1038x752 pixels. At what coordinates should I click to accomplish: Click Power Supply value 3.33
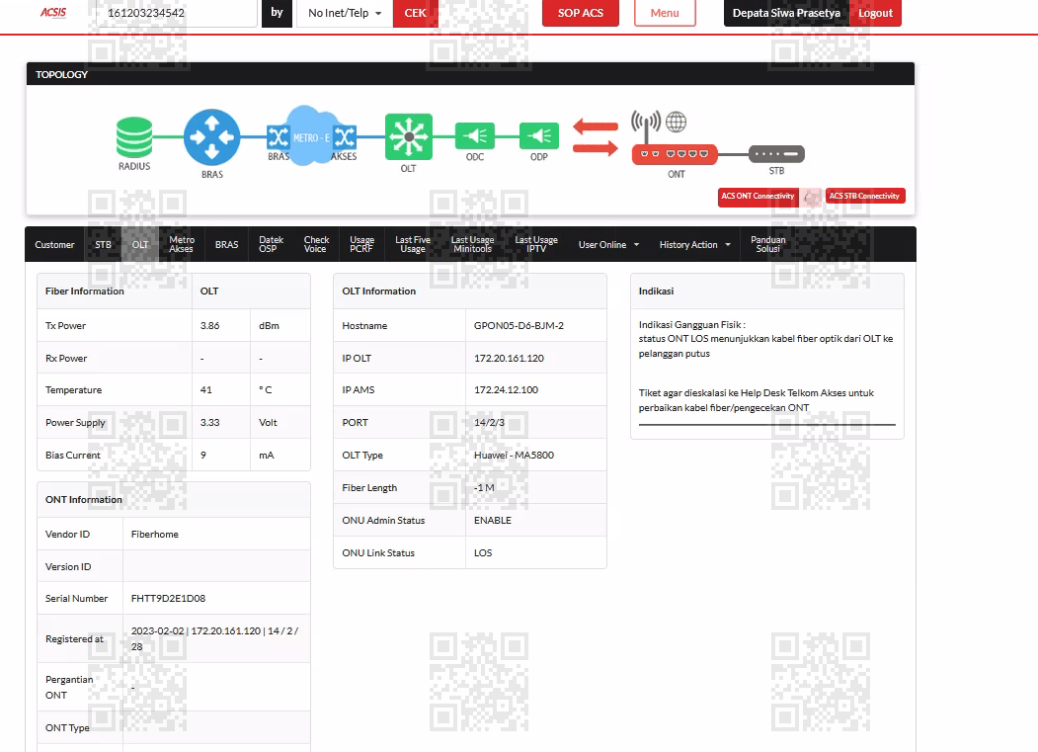pos(209,422)
